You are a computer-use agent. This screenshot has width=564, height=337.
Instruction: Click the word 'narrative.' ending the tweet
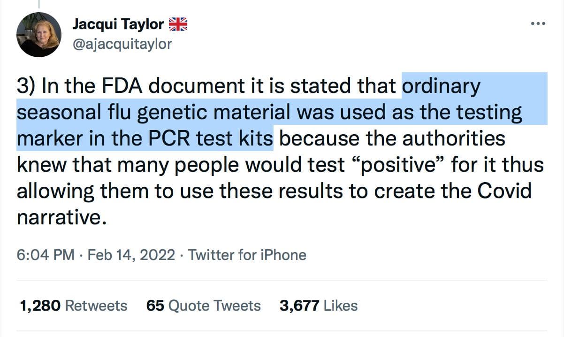[59, 217]
